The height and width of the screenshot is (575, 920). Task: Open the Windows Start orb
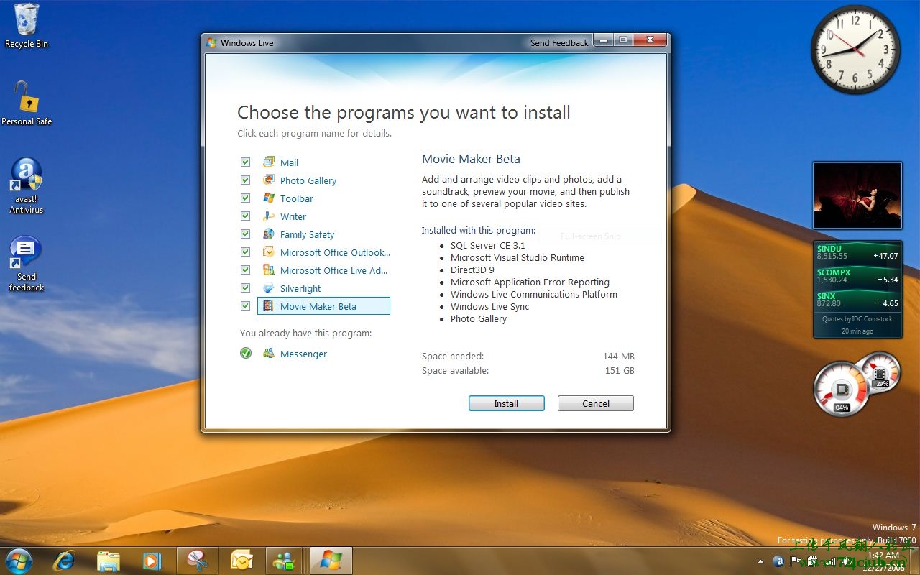[x=18, y=560]
